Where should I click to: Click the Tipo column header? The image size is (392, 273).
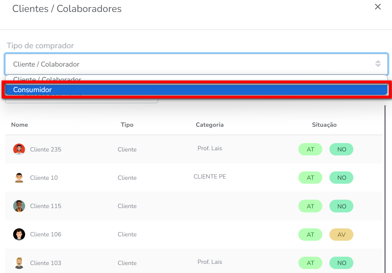[127, 125]
